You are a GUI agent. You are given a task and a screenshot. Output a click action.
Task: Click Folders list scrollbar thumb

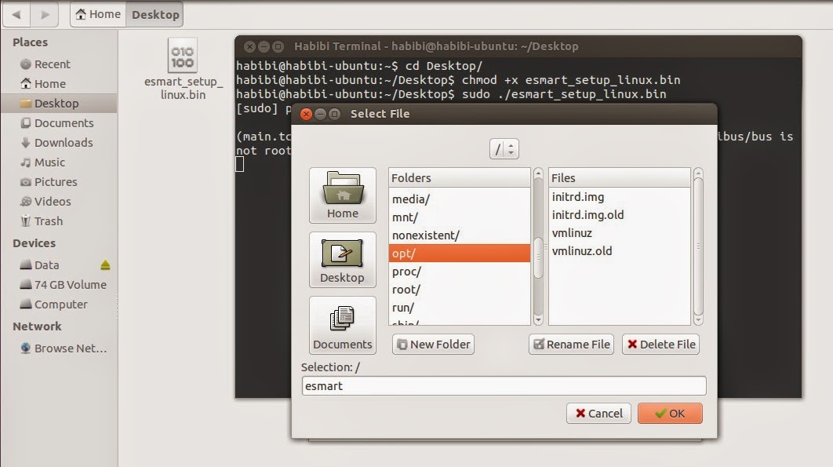(538, 257)
